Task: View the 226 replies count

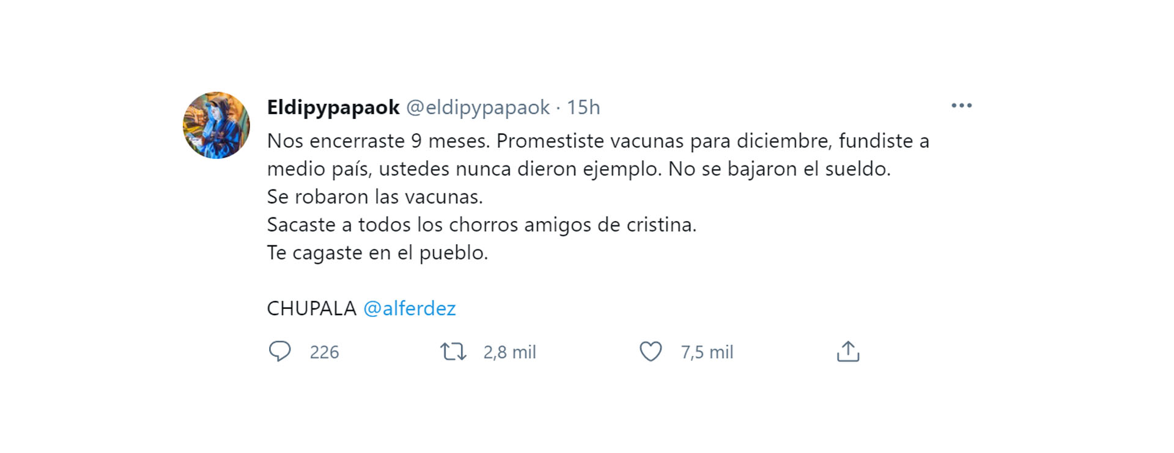Action: click(x=324, y=352)
